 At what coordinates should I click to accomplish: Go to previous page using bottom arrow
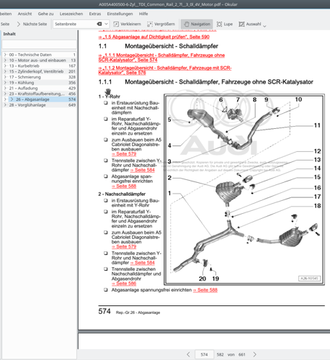coord(188,354)
